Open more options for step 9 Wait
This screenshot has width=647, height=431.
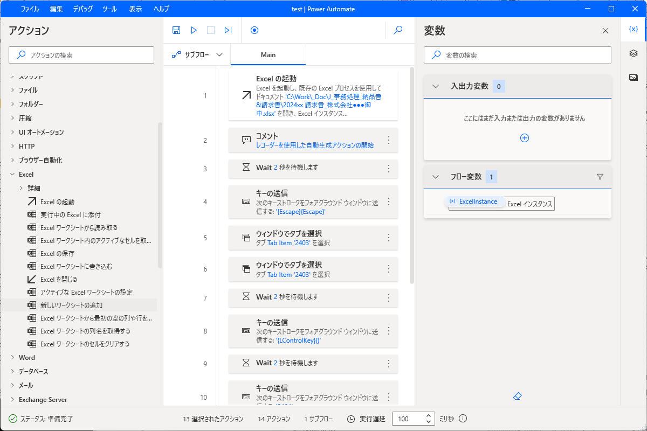pos(389,363)
